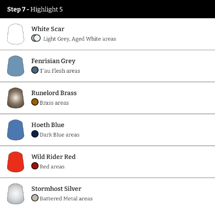Click the T'au Flesh color dot

[x=35, y=70]
